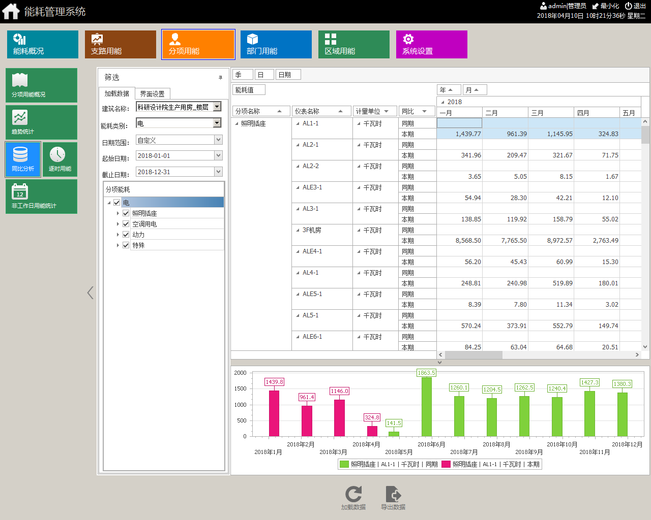Open the 能耗概况 overview module
This screenshot has width=651, height=520.
point(43,44)
